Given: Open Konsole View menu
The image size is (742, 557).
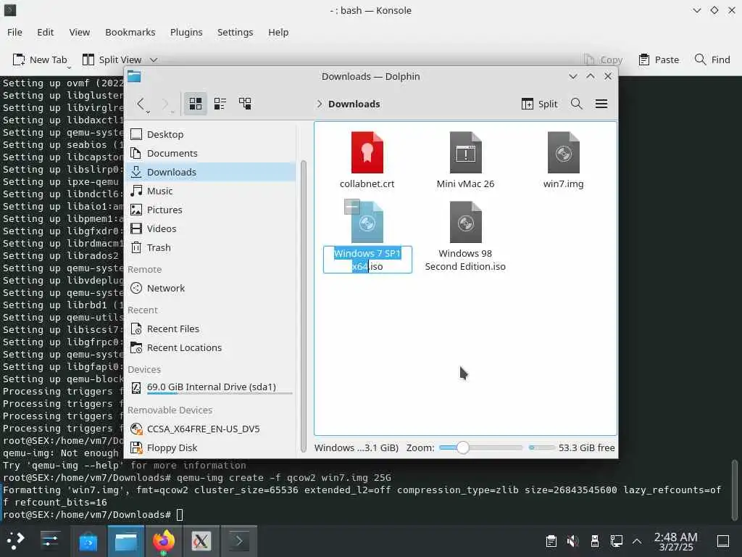Looking at the screenshot, I should click(x=80, y=32).
